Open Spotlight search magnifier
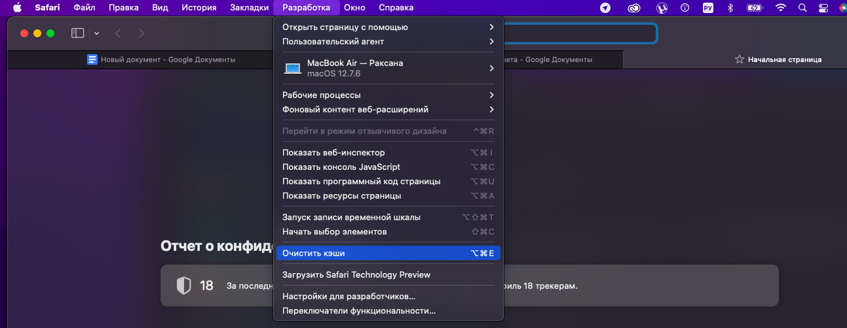This screenshot has height=328, width=847. [802, 8]
